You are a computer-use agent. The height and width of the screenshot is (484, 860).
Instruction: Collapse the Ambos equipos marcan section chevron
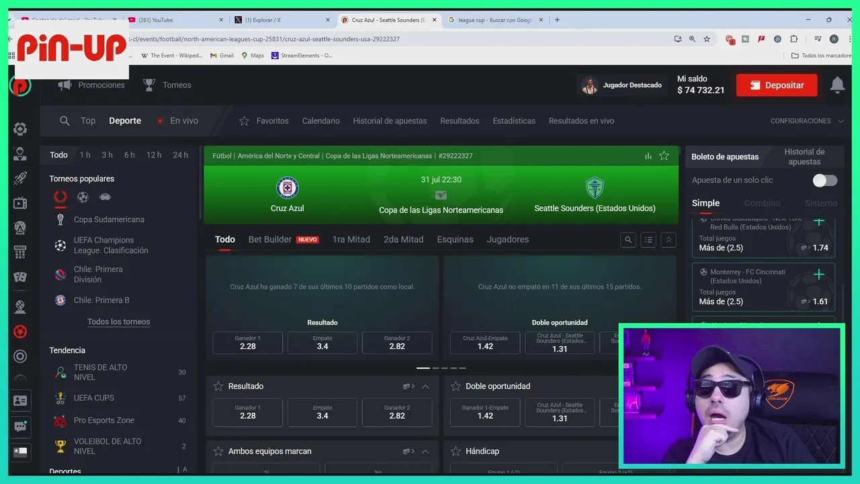pos(425,452)
